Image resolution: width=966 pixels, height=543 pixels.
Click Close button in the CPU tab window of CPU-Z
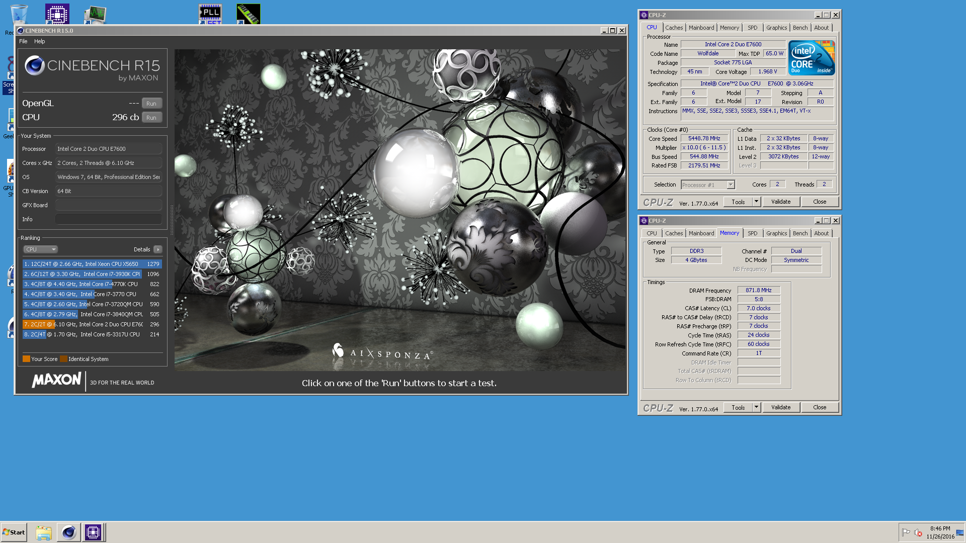(820, 202)
